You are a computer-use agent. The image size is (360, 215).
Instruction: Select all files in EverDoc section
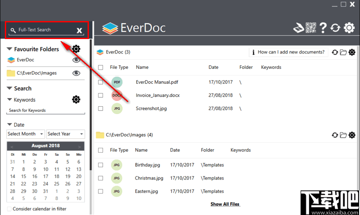tap(100, 67)
